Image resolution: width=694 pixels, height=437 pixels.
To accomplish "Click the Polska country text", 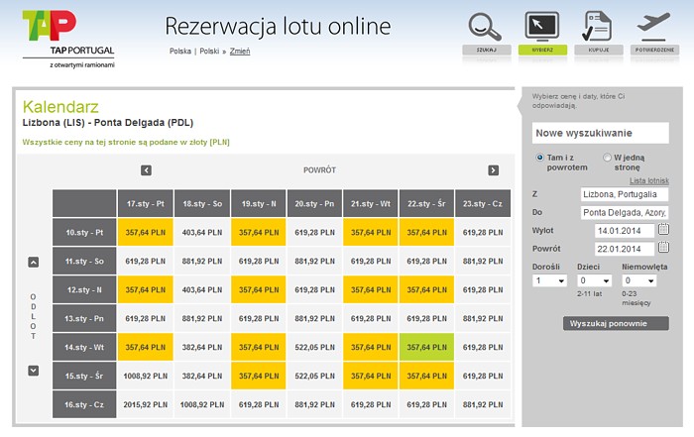I will click(180, 52).
